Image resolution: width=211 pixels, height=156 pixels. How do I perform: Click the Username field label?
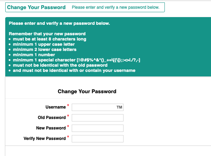coord(55,107)
